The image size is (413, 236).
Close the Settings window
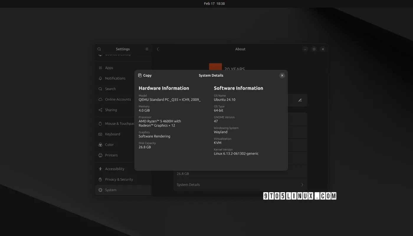pyautogui.click(x=323, y=49)
